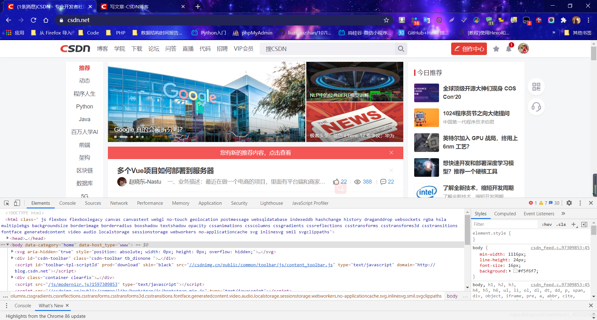Open customer service headset floating button
597x320 pixels.
click(x=536, y=107)
